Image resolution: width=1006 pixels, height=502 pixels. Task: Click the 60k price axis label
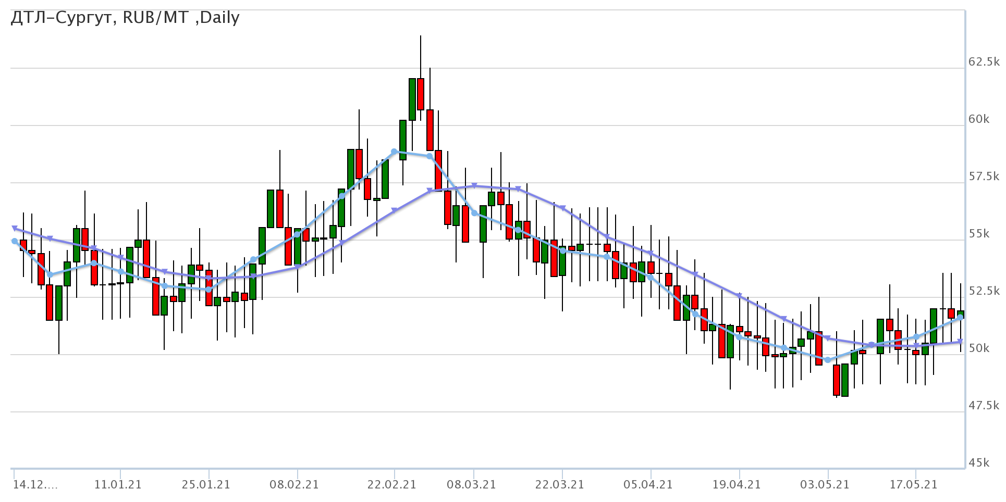coord(978,119)
